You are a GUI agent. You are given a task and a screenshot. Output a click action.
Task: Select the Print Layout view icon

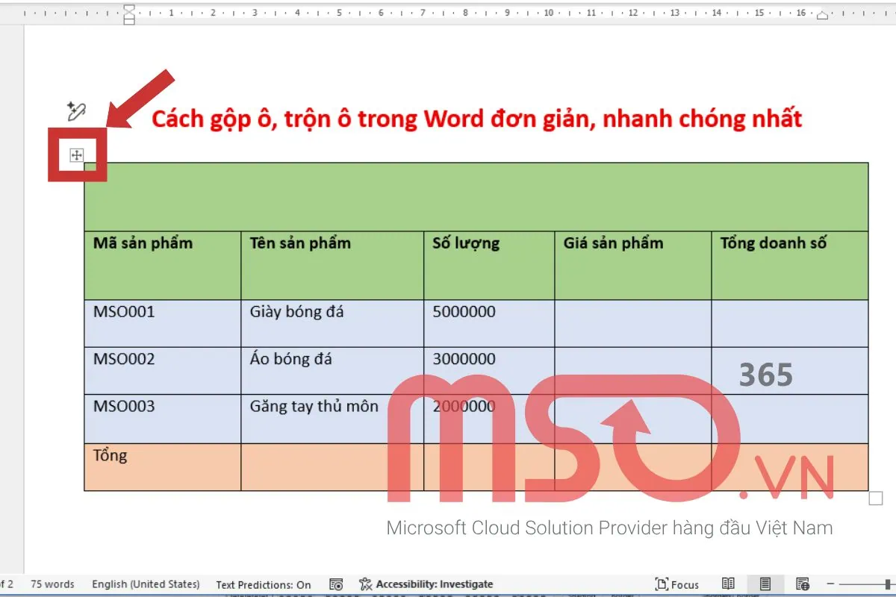tap(765, 584)
